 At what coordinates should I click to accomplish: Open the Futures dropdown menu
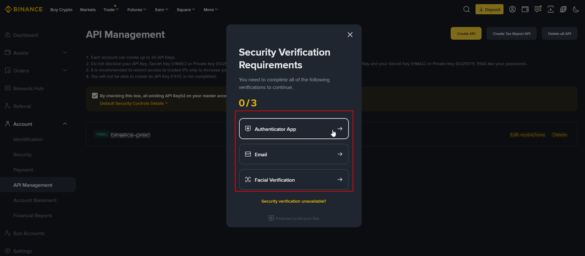(137, 10)
